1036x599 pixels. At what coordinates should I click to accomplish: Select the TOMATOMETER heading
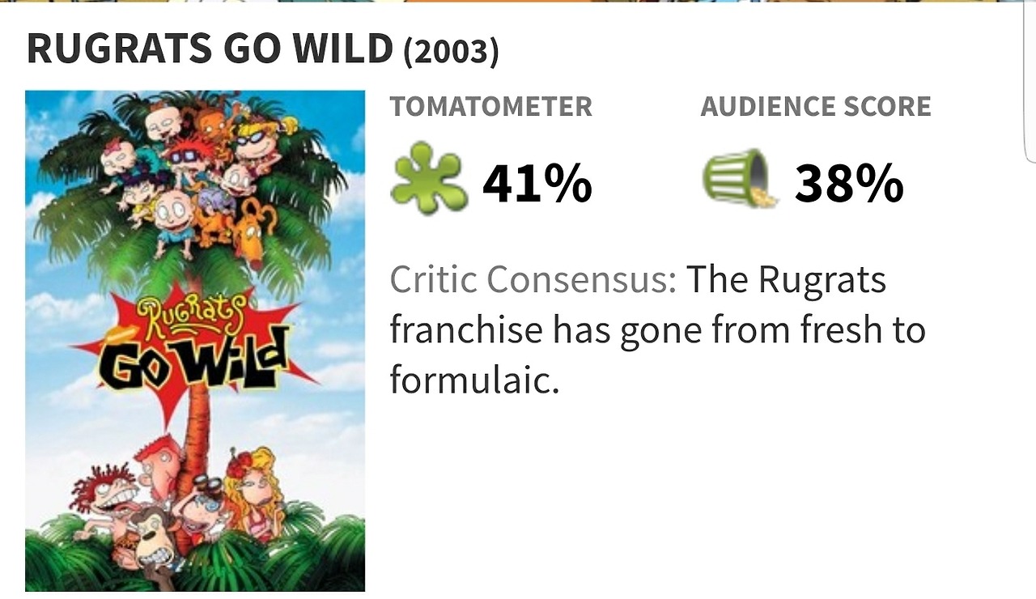[x=490, y=107]
